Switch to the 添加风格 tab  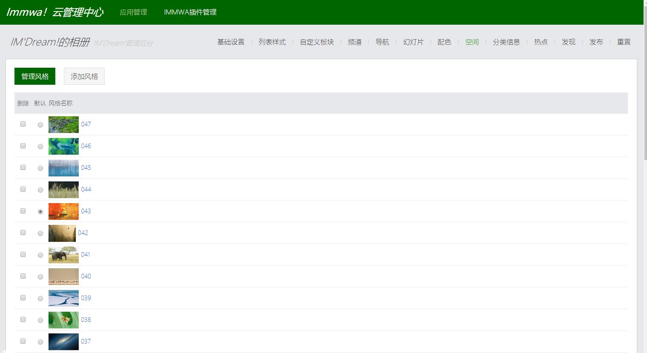pos(84,76)
